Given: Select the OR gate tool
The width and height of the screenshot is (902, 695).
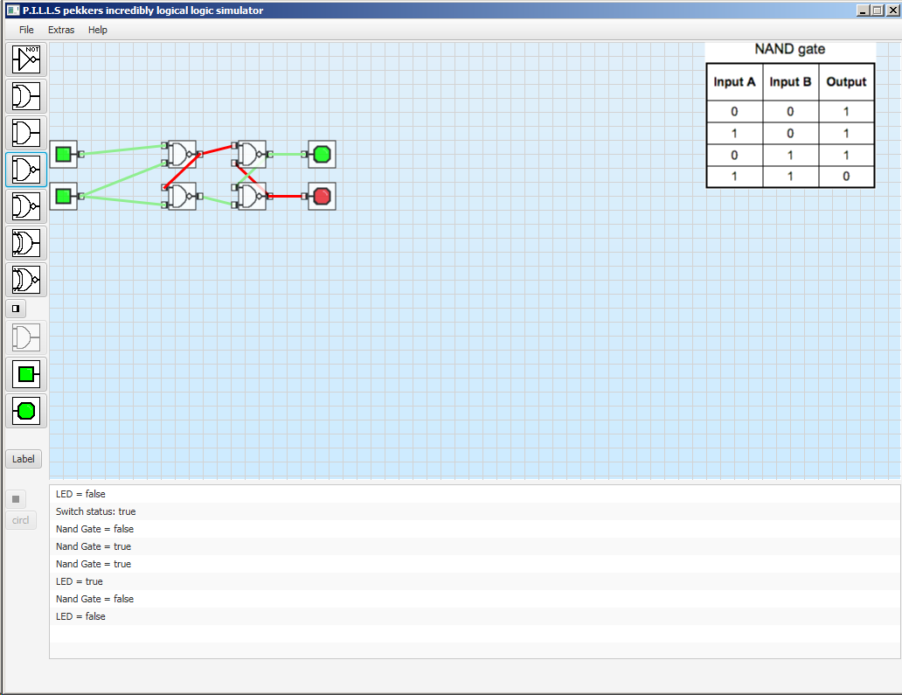Looking at the screenshot, I should [26, 96].
